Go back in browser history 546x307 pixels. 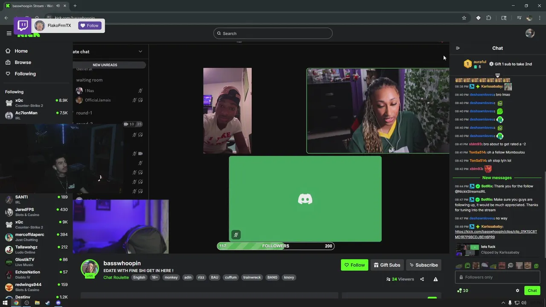(6, 18)
